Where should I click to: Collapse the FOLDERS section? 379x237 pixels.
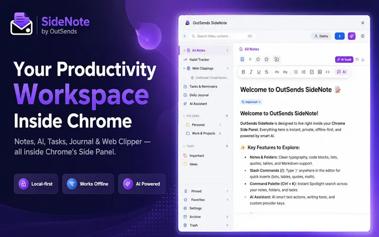pyautogui.click(x=184, y=116)
